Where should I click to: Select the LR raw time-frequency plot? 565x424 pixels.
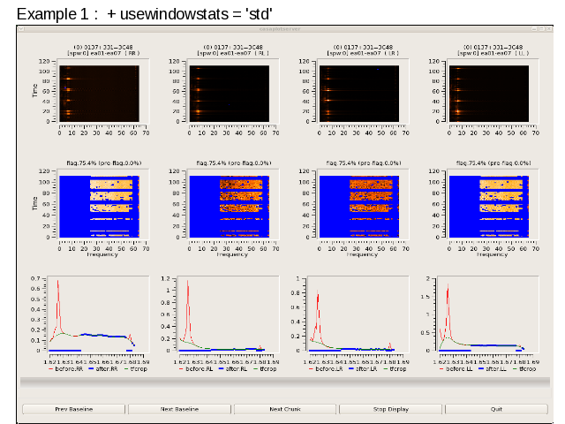tap(359, 94)
